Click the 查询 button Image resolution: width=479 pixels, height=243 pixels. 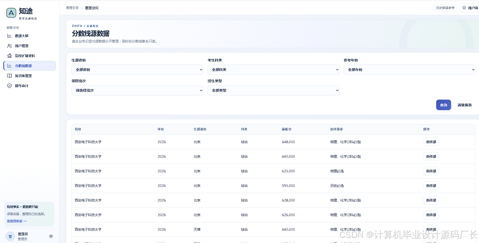pyautogui.click(x=444, y=105)
